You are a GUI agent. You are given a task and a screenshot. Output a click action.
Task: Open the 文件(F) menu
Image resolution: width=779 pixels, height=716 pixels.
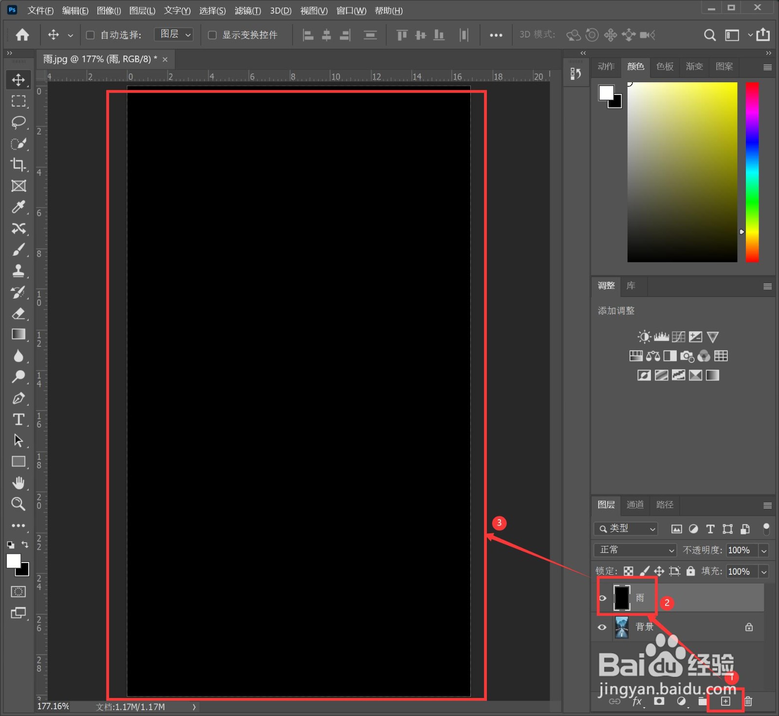click(x=40, y=11)
